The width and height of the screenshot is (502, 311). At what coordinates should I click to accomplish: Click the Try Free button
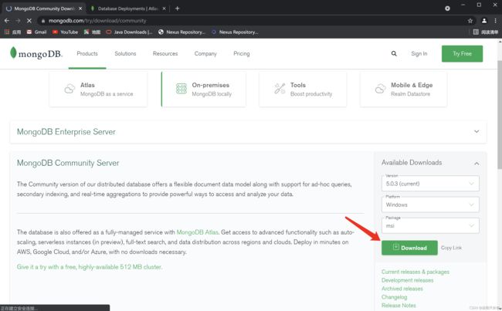coord(462,53)
